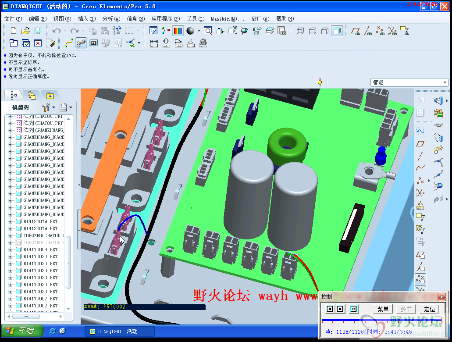
Task: Click the 开始 Start button
Action: (x=22, y=331)
